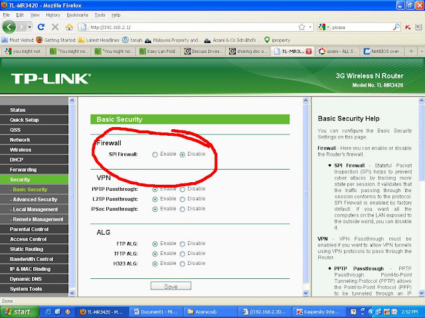This screenshot has width=425, height=318.
Task: Disable IPSec Passthrough
Action: (183, 209)
